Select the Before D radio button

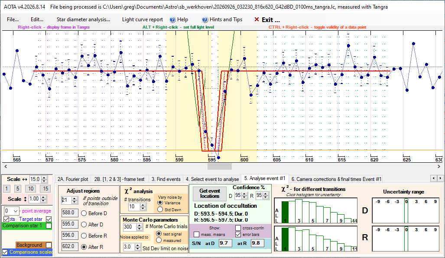(x=84, y=213)
